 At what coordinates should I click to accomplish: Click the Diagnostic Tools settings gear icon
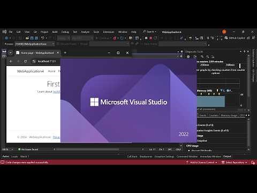click(188, 57)
